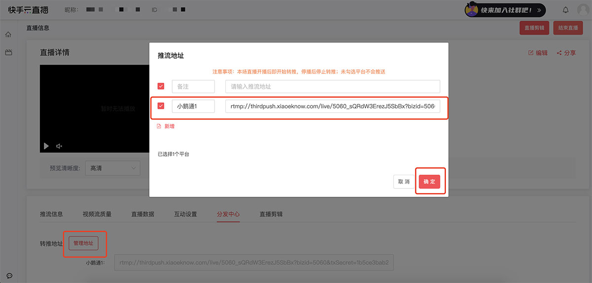Expand the 预览清晰度 高清 dropdown

click(x=112, y=168)
